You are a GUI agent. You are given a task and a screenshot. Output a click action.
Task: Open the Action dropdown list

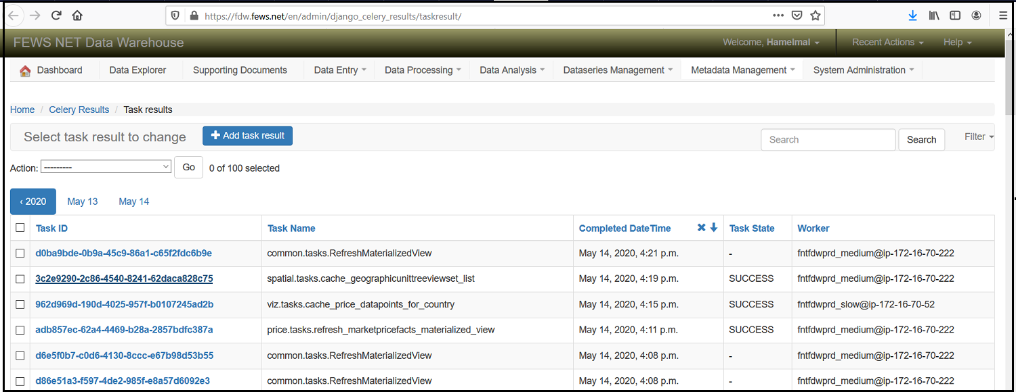pos(106,167)
